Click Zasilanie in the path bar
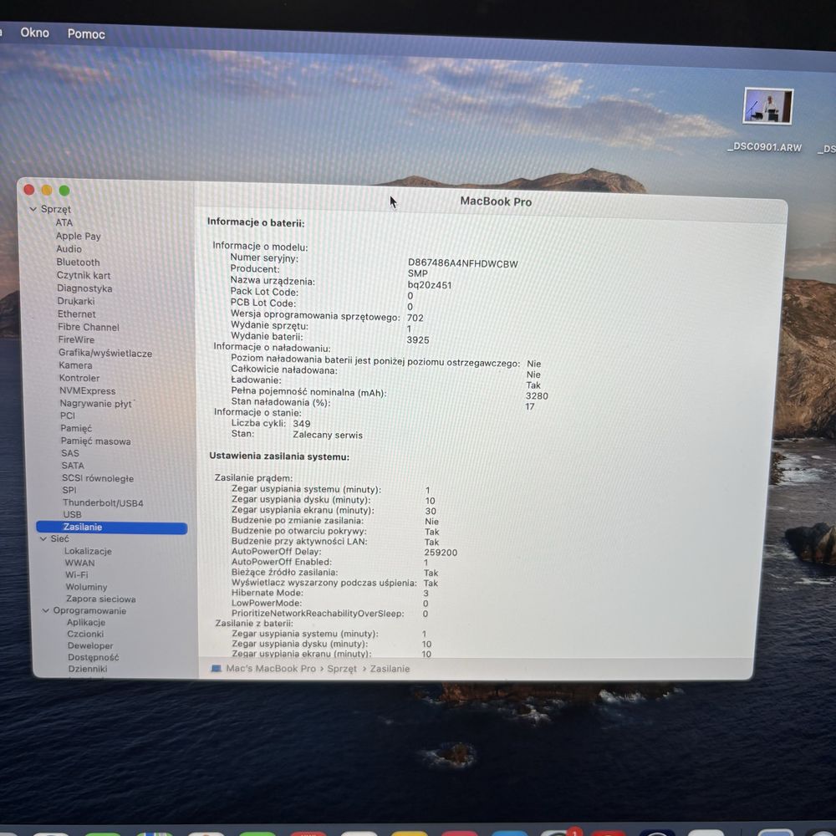 (x=390, y=669)
